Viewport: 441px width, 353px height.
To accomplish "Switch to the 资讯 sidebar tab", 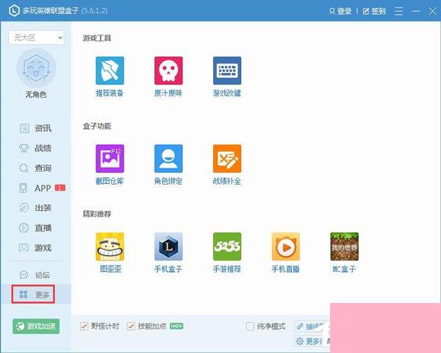I will (35, 129).
